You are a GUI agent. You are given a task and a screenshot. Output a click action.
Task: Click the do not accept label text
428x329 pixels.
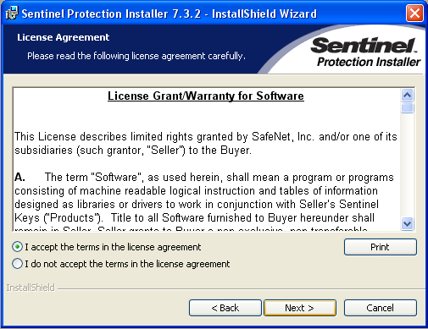(x=127, y=264)
